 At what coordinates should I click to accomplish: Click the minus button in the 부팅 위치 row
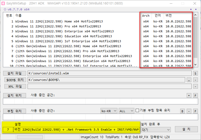tap(189, 111)
